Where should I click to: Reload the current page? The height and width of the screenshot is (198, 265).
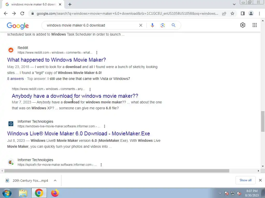22,13
